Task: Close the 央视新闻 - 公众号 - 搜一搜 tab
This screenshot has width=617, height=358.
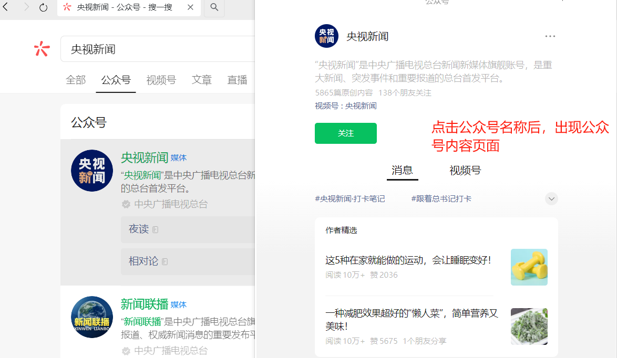Action: coord(190,7)
